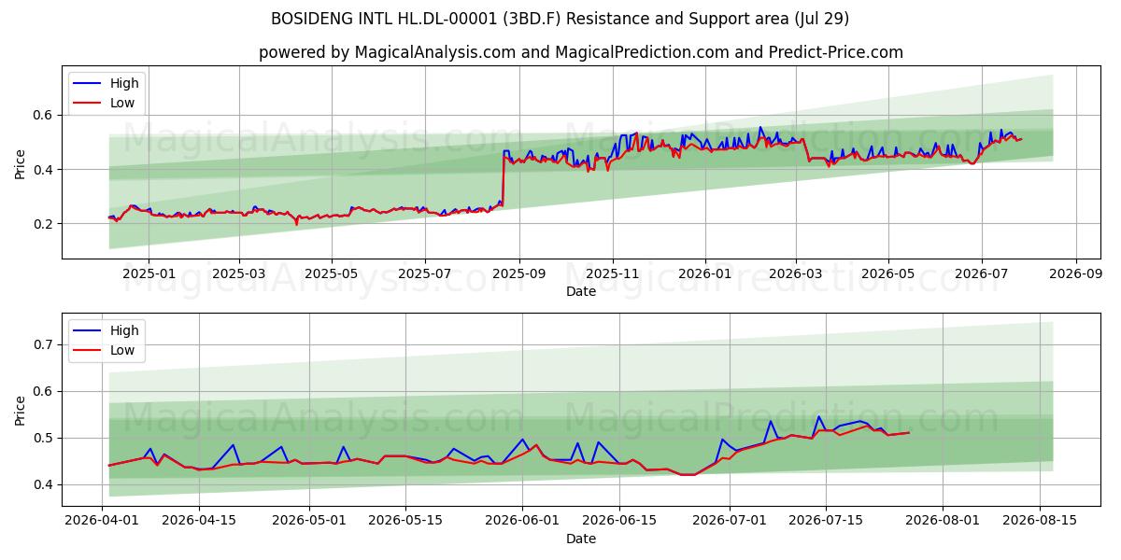Click the '2025-11' tick label

click(613, 273)
